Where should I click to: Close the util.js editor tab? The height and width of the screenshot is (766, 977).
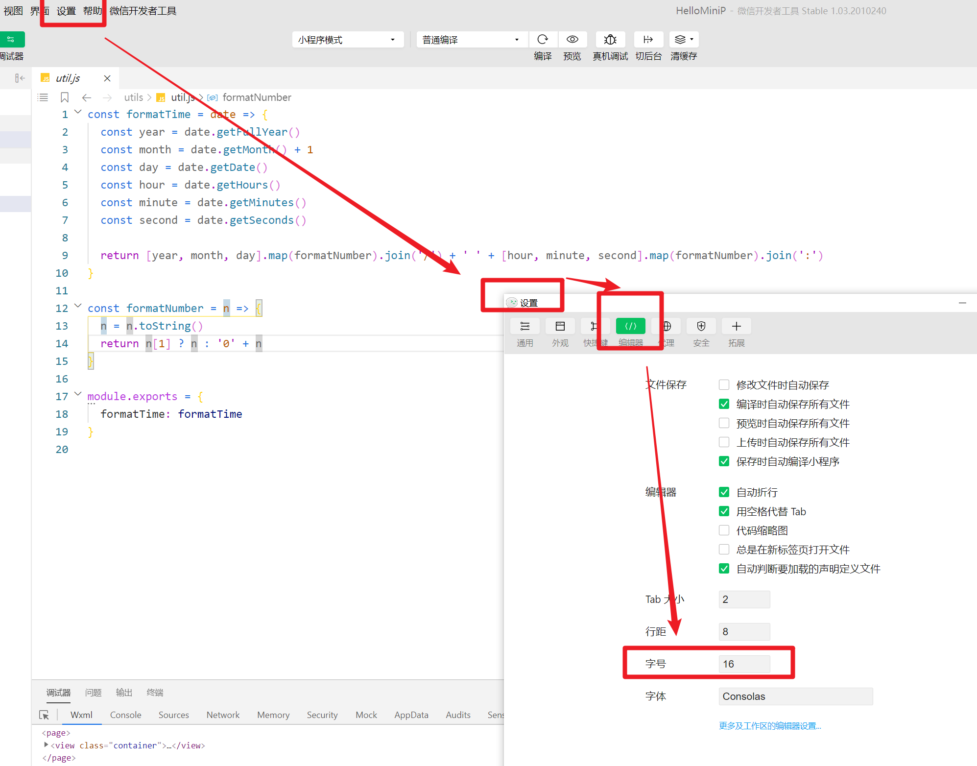coord(107,78)
